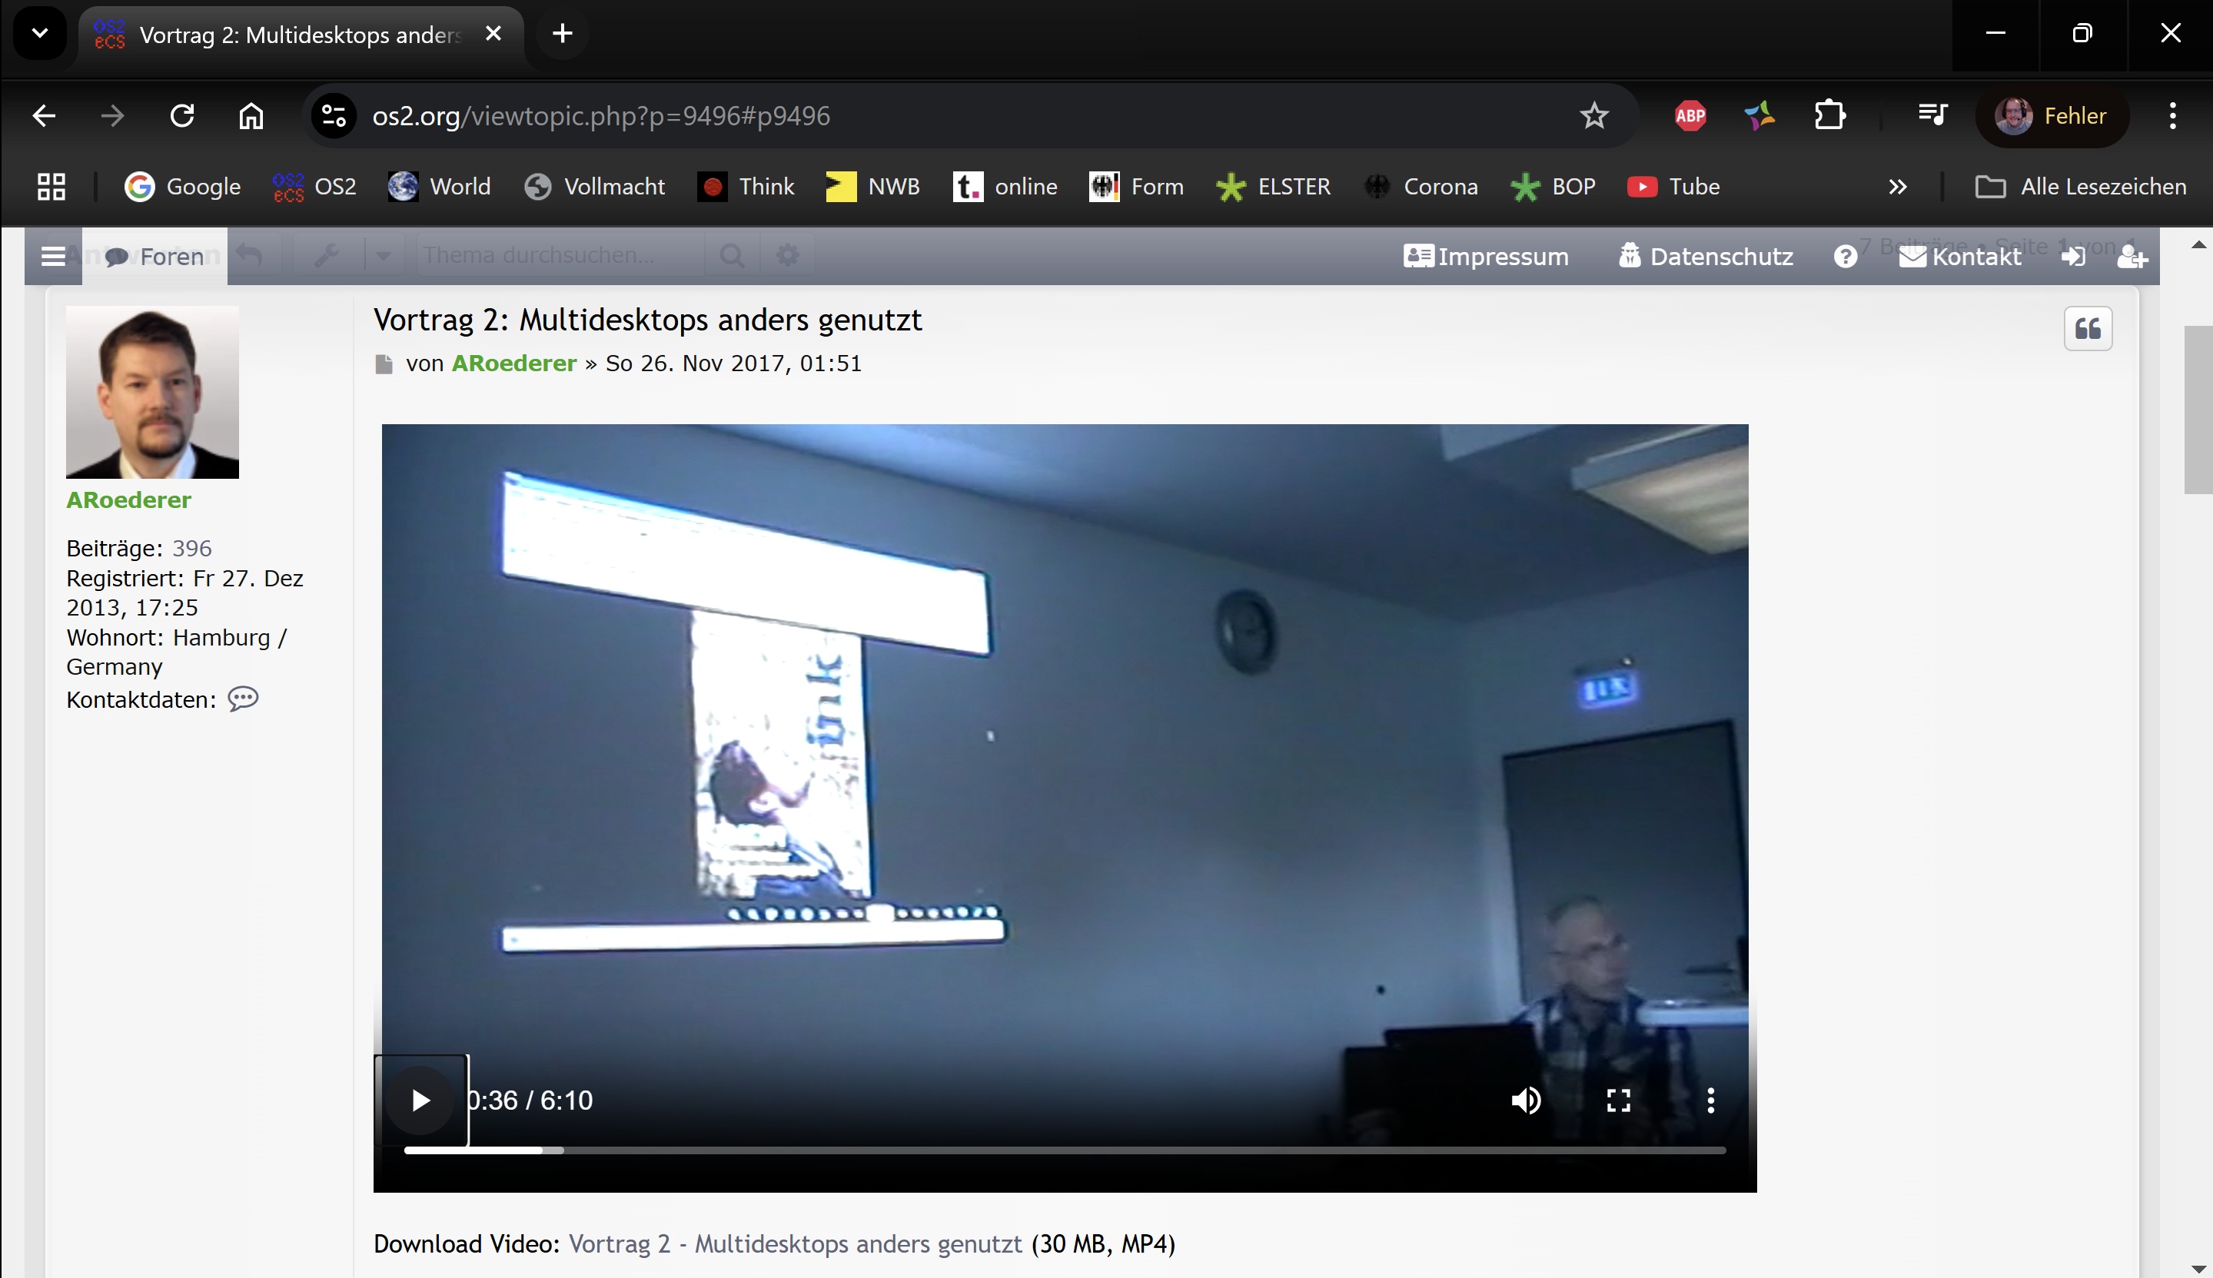The height and width of the screenshot is (1278, 2213).
Task: Open the Impressum page
Action: (1486, 257)
